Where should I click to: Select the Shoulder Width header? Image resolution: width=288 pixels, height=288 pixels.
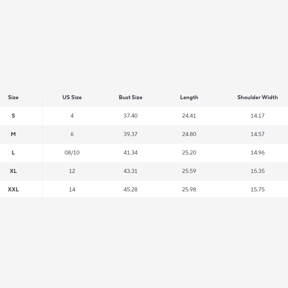[257, 97]
